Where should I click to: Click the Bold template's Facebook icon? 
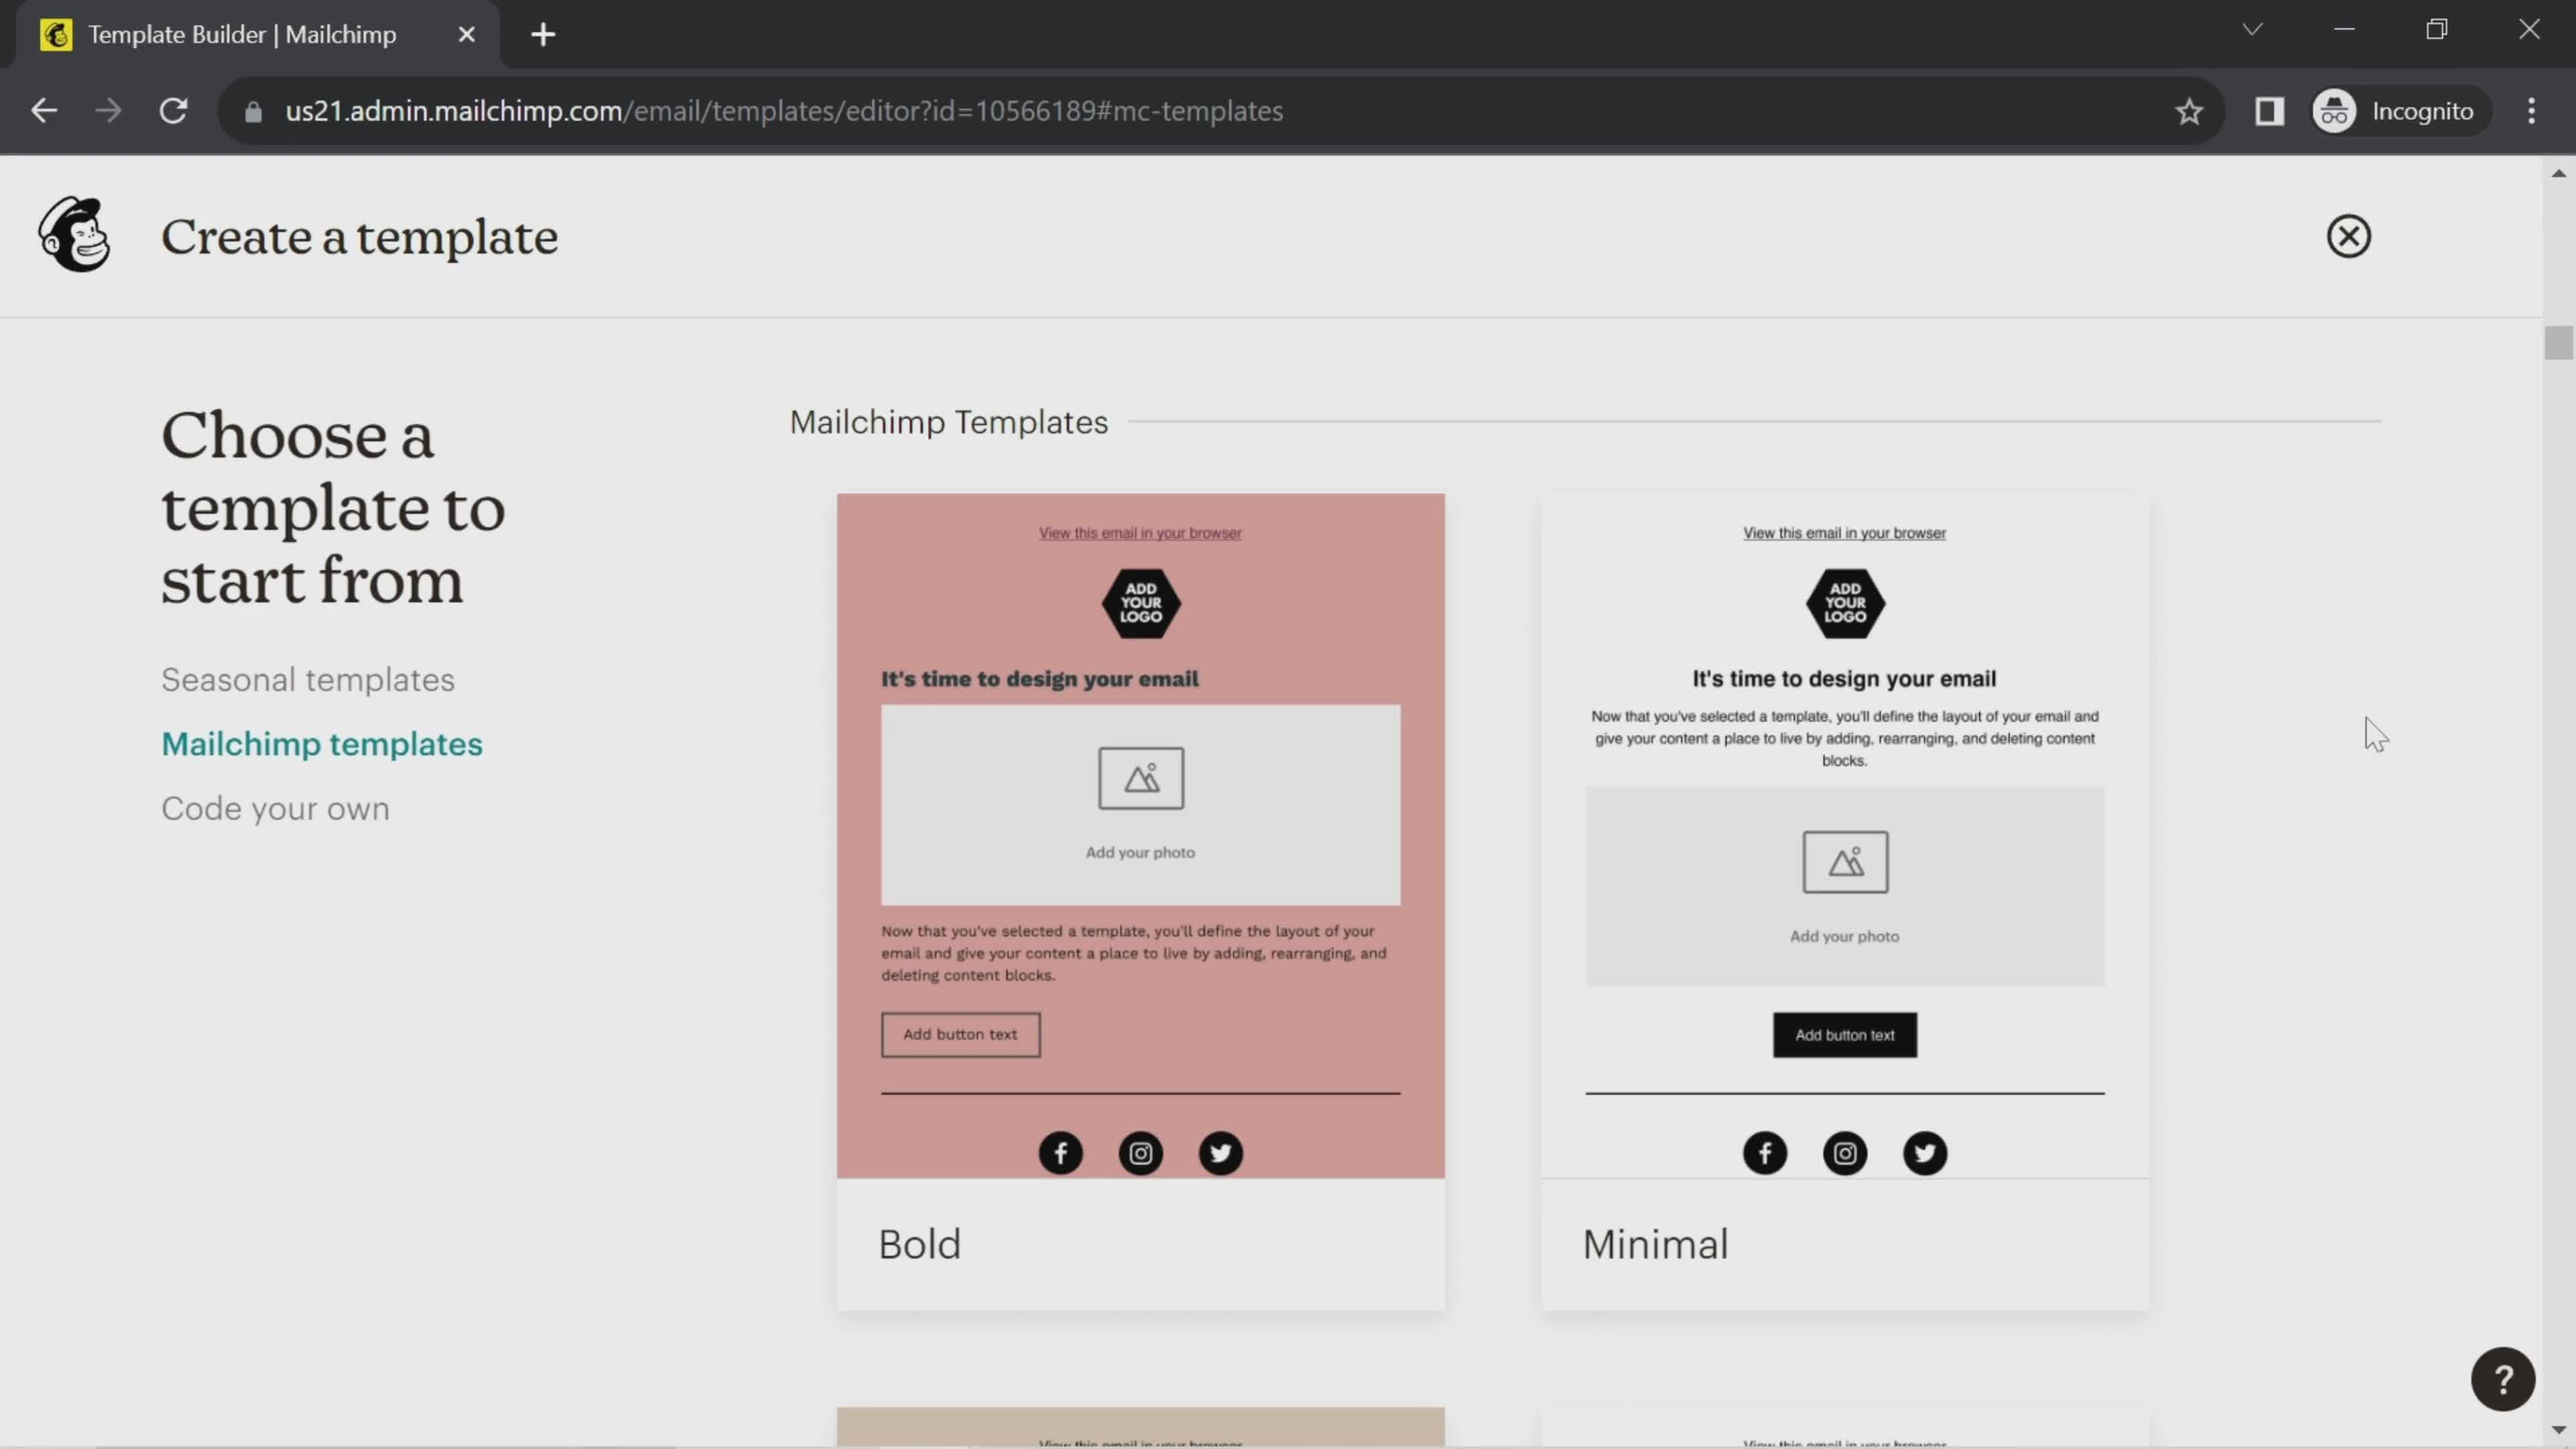point(1060,1153)
